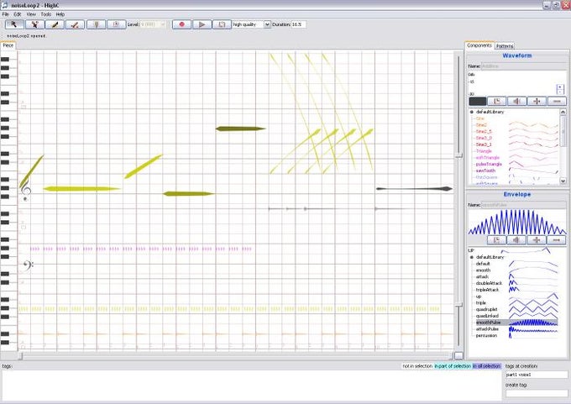
Task: Open the high quality dropdown
Action: click(x=251, y=24)
